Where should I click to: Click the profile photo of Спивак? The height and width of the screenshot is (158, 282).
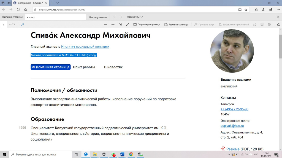pos(232,51)
